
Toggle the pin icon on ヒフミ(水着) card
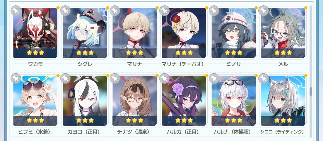click(x=16, y=78)
